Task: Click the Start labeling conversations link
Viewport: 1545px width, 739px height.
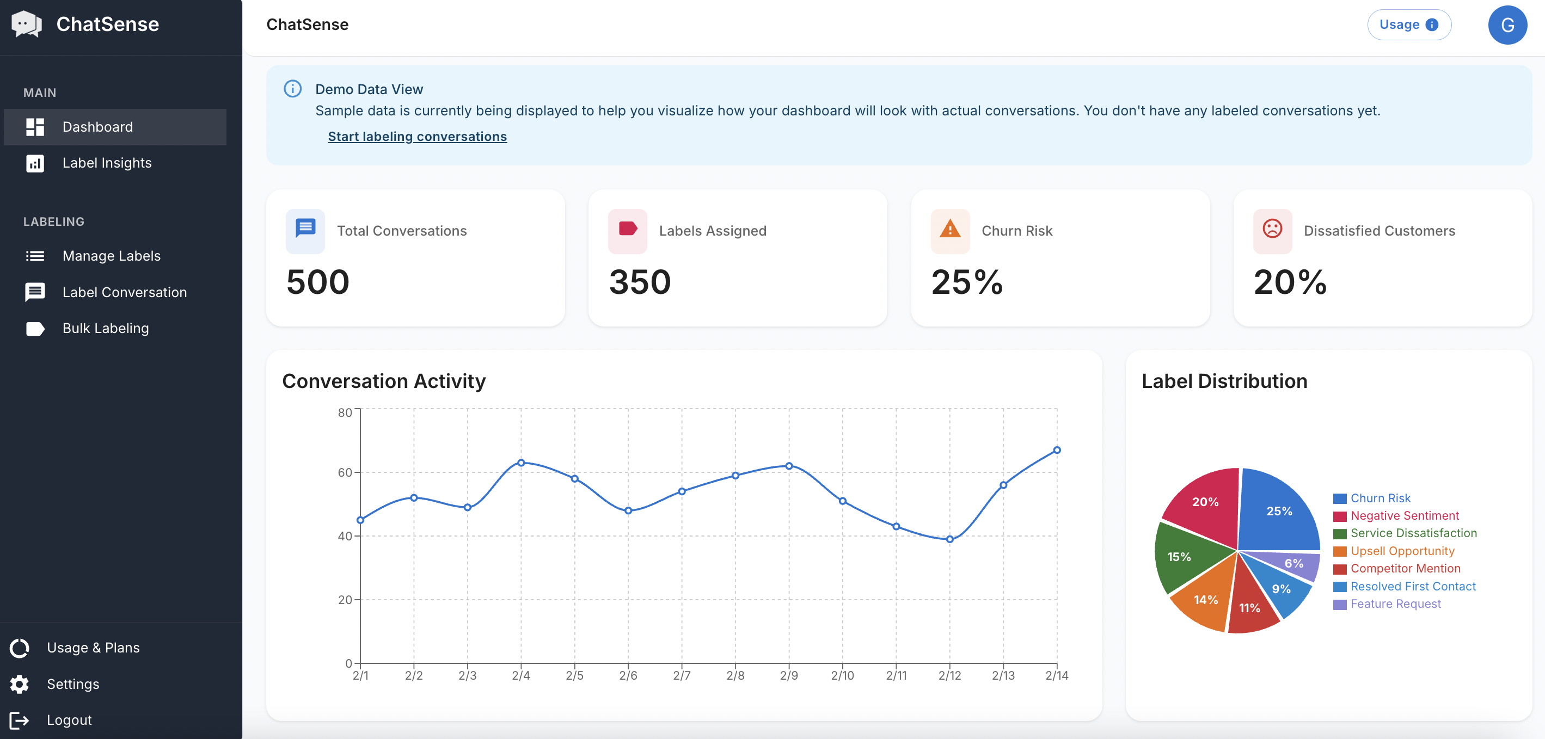Action: point(417,137)
